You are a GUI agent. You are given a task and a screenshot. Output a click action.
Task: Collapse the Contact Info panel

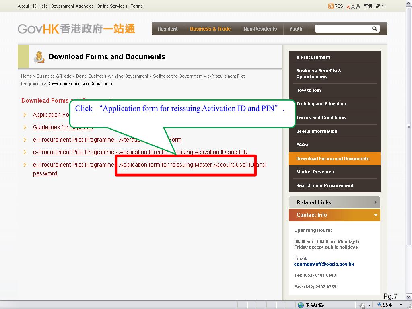click(x=334, y=215)
